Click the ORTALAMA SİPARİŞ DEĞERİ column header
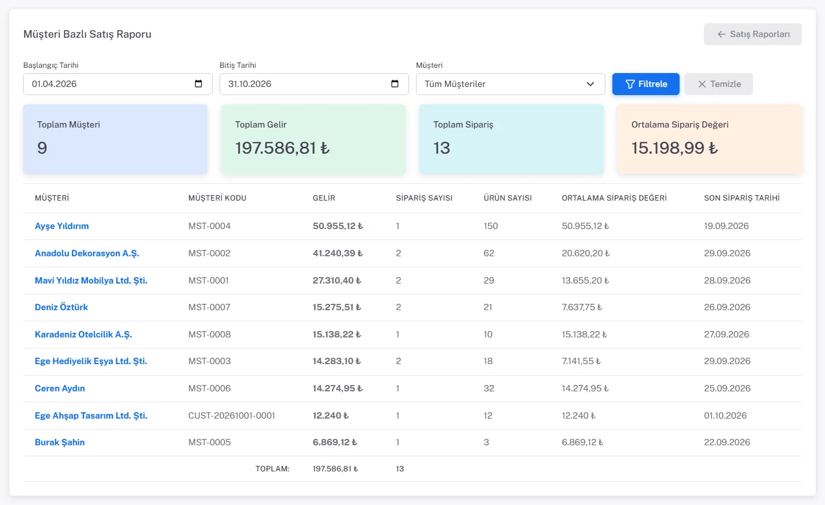This screenshot has width=825, height=505. [x=614, y=198]
